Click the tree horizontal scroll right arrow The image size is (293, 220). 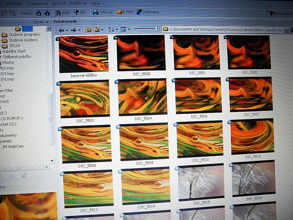point(47,167)
